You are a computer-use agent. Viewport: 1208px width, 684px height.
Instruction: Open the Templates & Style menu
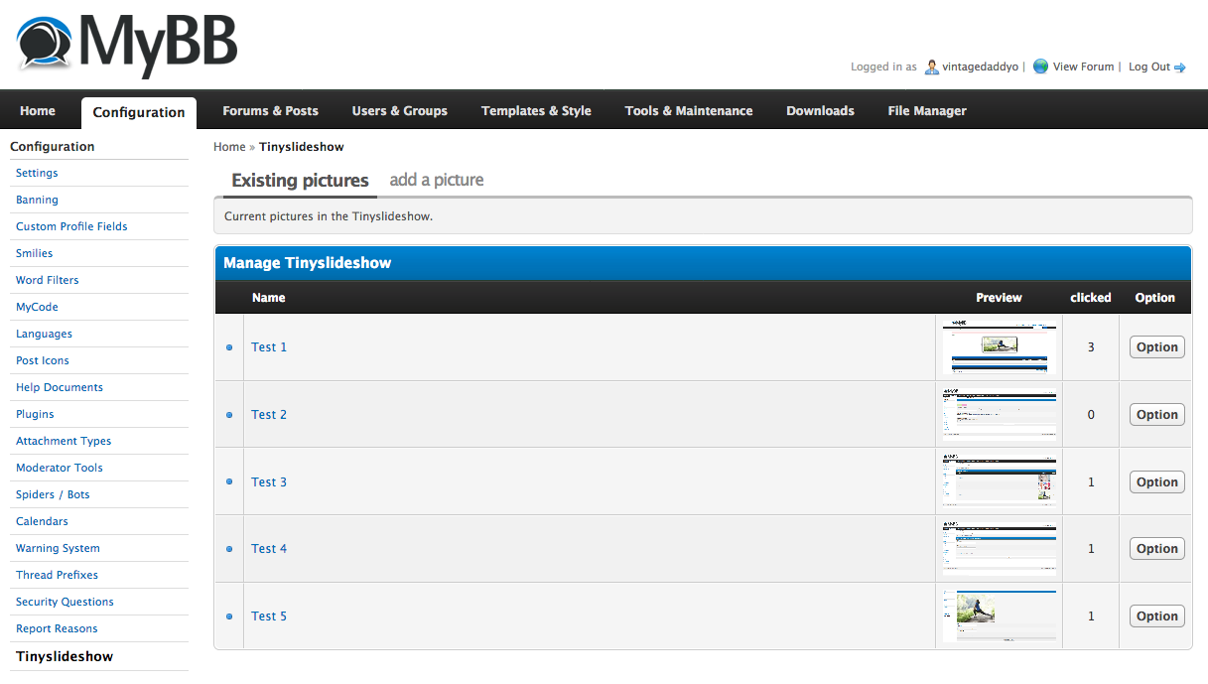tap(536, 111)
